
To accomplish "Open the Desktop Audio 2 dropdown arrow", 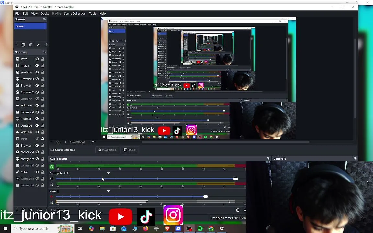I will [x=108, y=173].
